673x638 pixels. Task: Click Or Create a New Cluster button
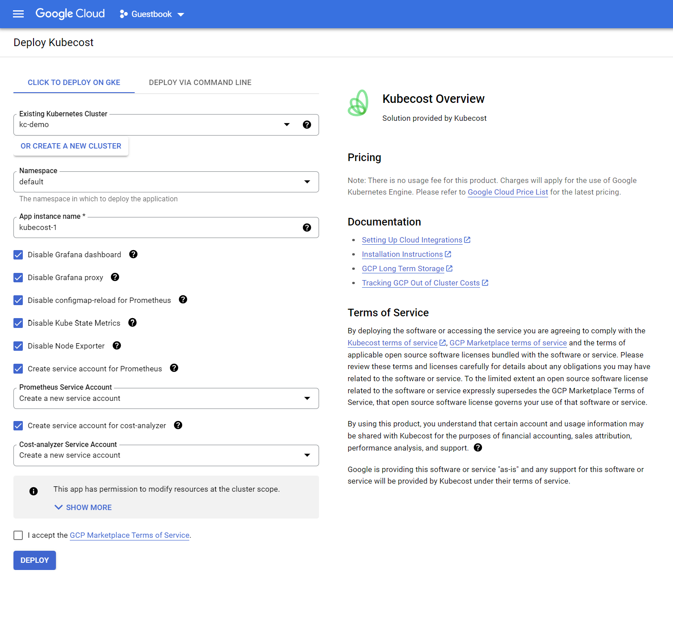point(71,146)
